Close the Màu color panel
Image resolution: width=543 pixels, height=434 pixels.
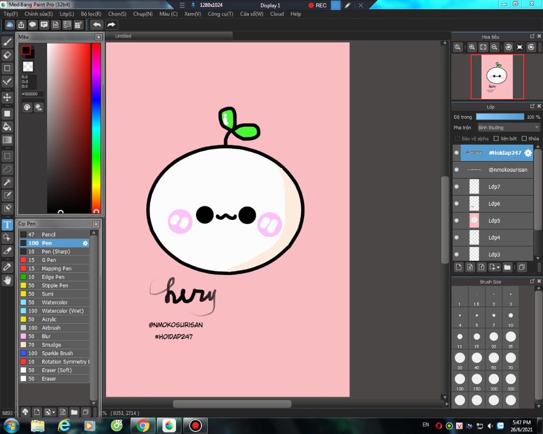[x=99, y=37]
